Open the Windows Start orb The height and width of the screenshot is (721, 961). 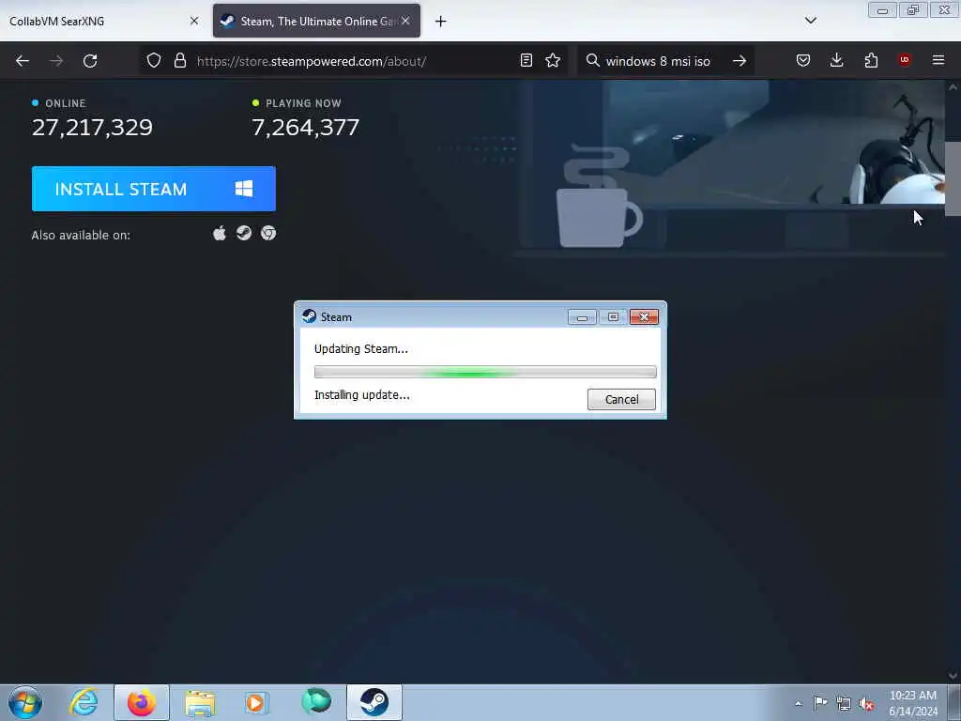point(25,702)
